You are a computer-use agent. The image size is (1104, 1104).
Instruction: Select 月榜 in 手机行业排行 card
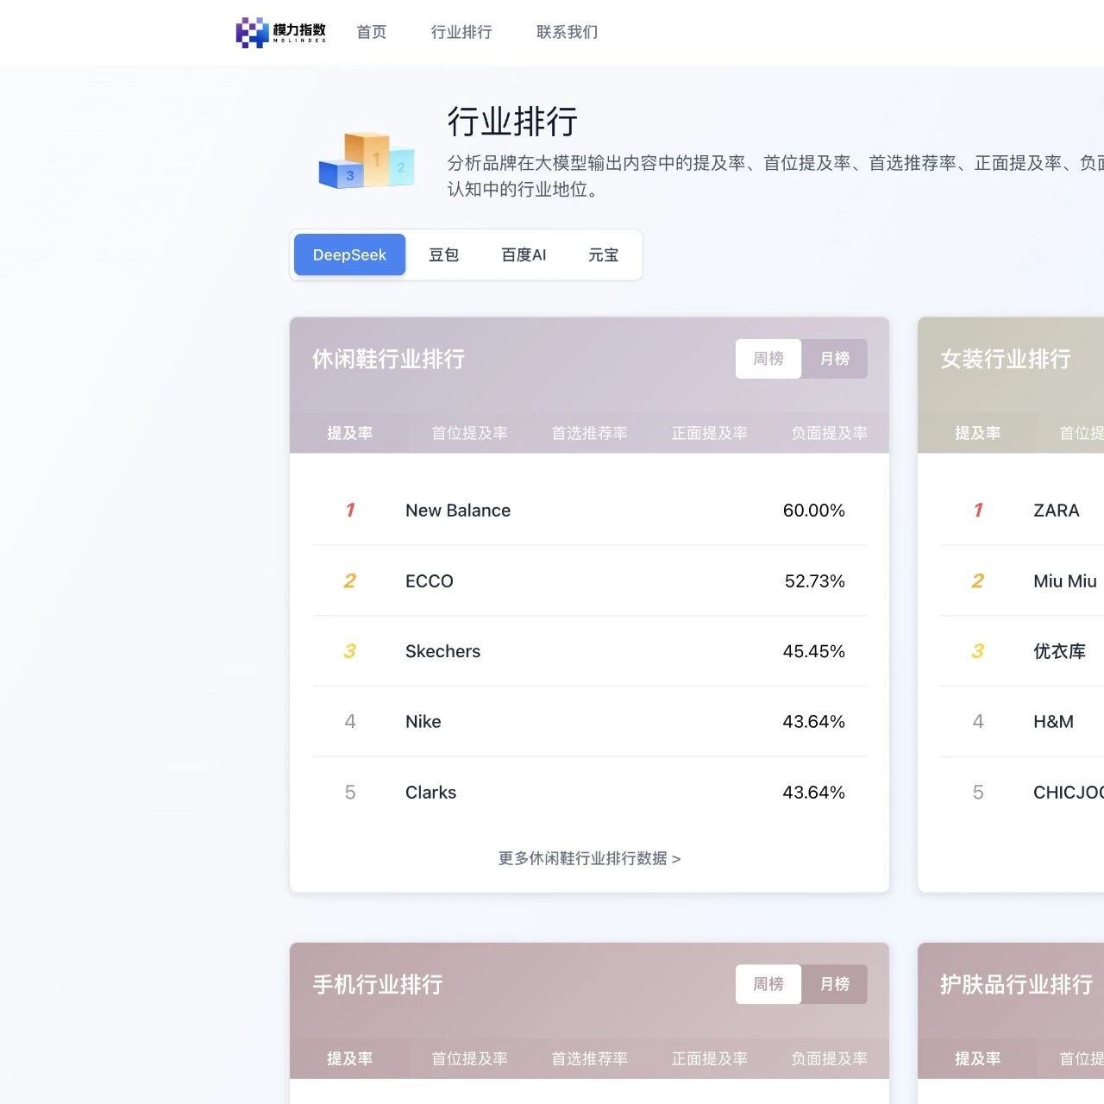click(834, 983)
